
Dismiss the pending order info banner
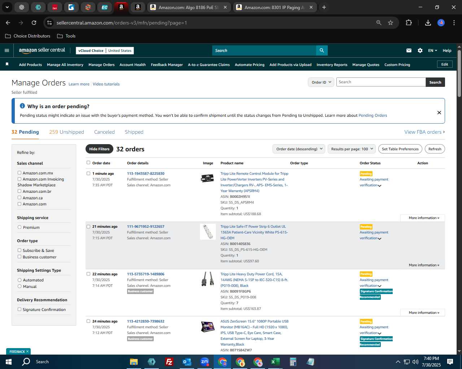point(439,112)
